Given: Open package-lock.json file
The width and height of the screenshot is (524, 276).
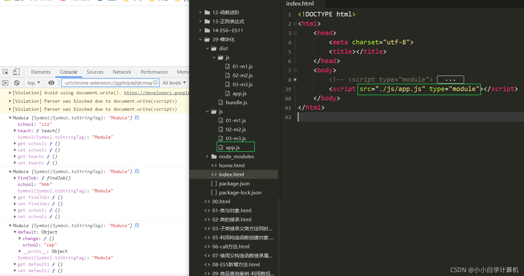Looking at the screenshot, I should coord(240,192).
